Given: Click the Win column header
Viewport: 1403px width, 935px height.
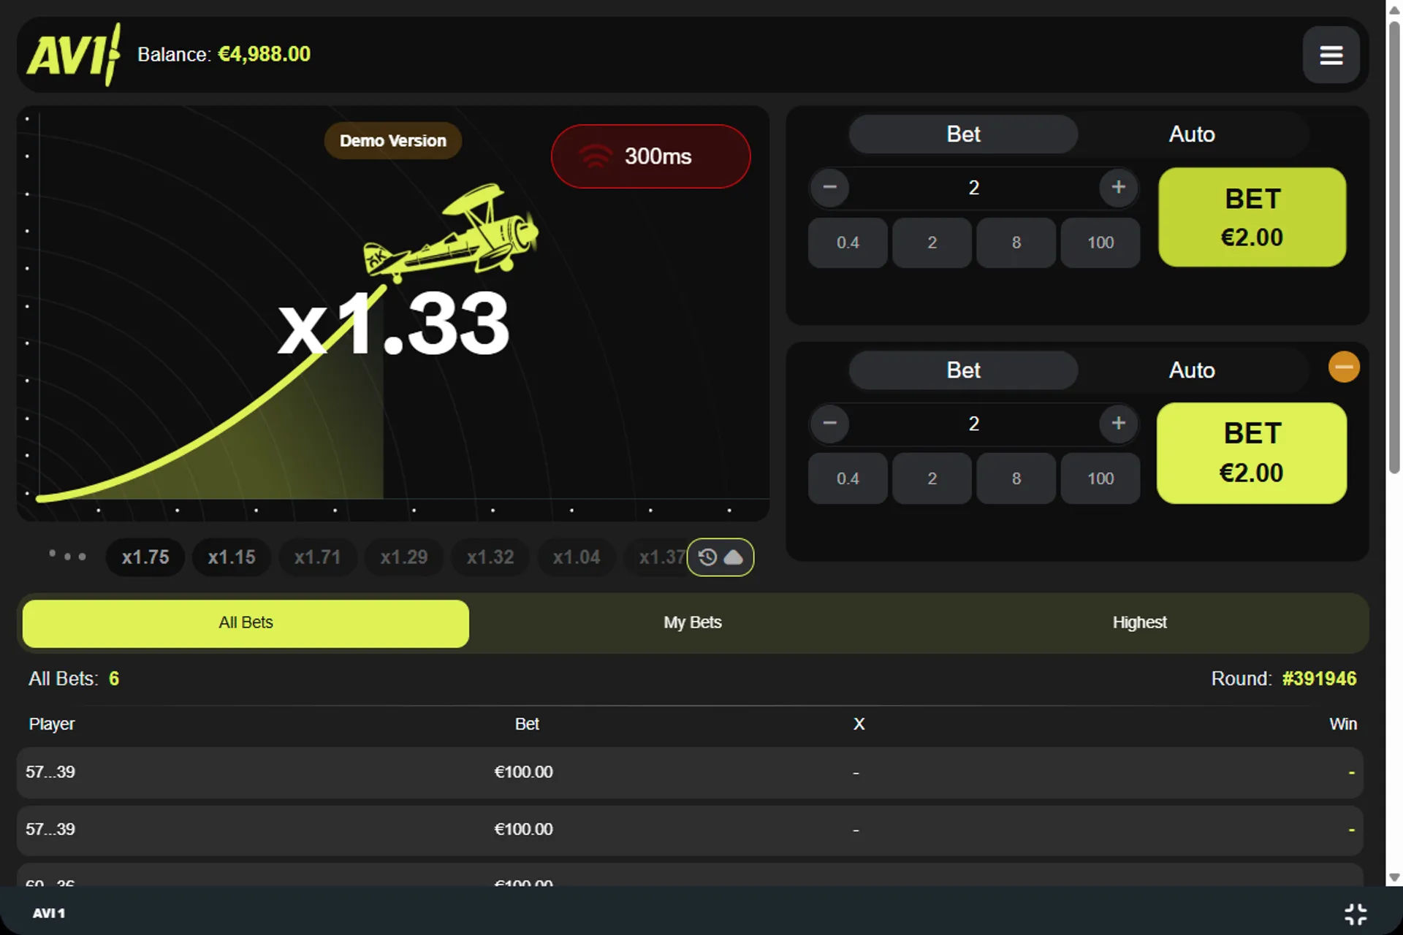Looking at the screenshot, I should [x=1343, y=724].
